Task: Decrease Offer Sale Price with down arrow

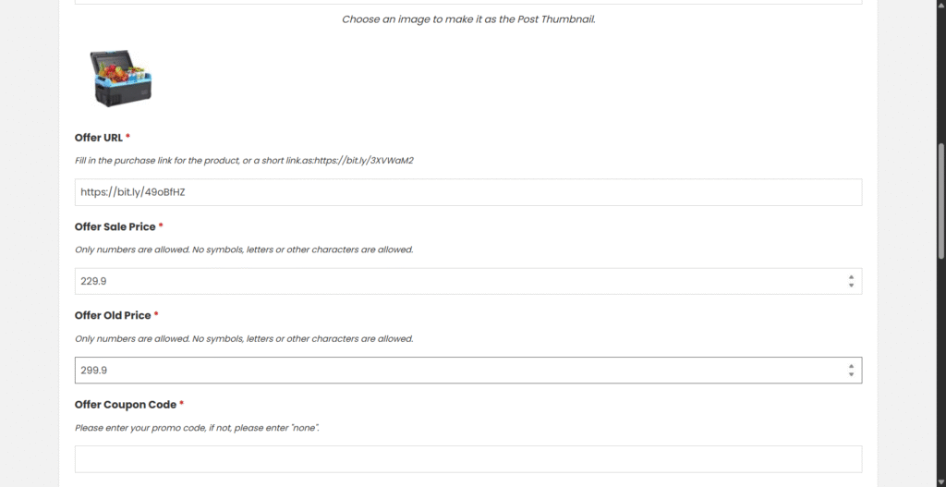Action: coord(851,286)
